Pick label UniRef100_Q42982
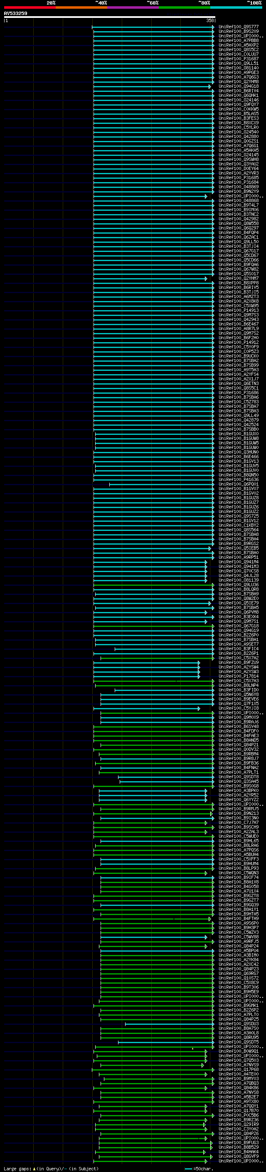This screenshot has height=1172, width=266. 239,219
